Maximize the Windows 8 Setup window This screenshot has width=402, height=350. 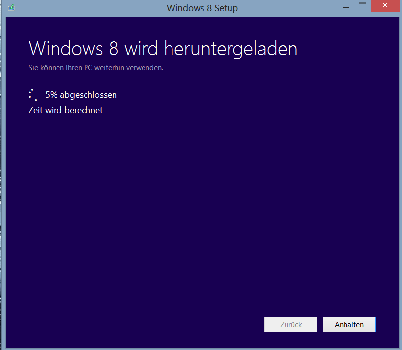point(362,5)
